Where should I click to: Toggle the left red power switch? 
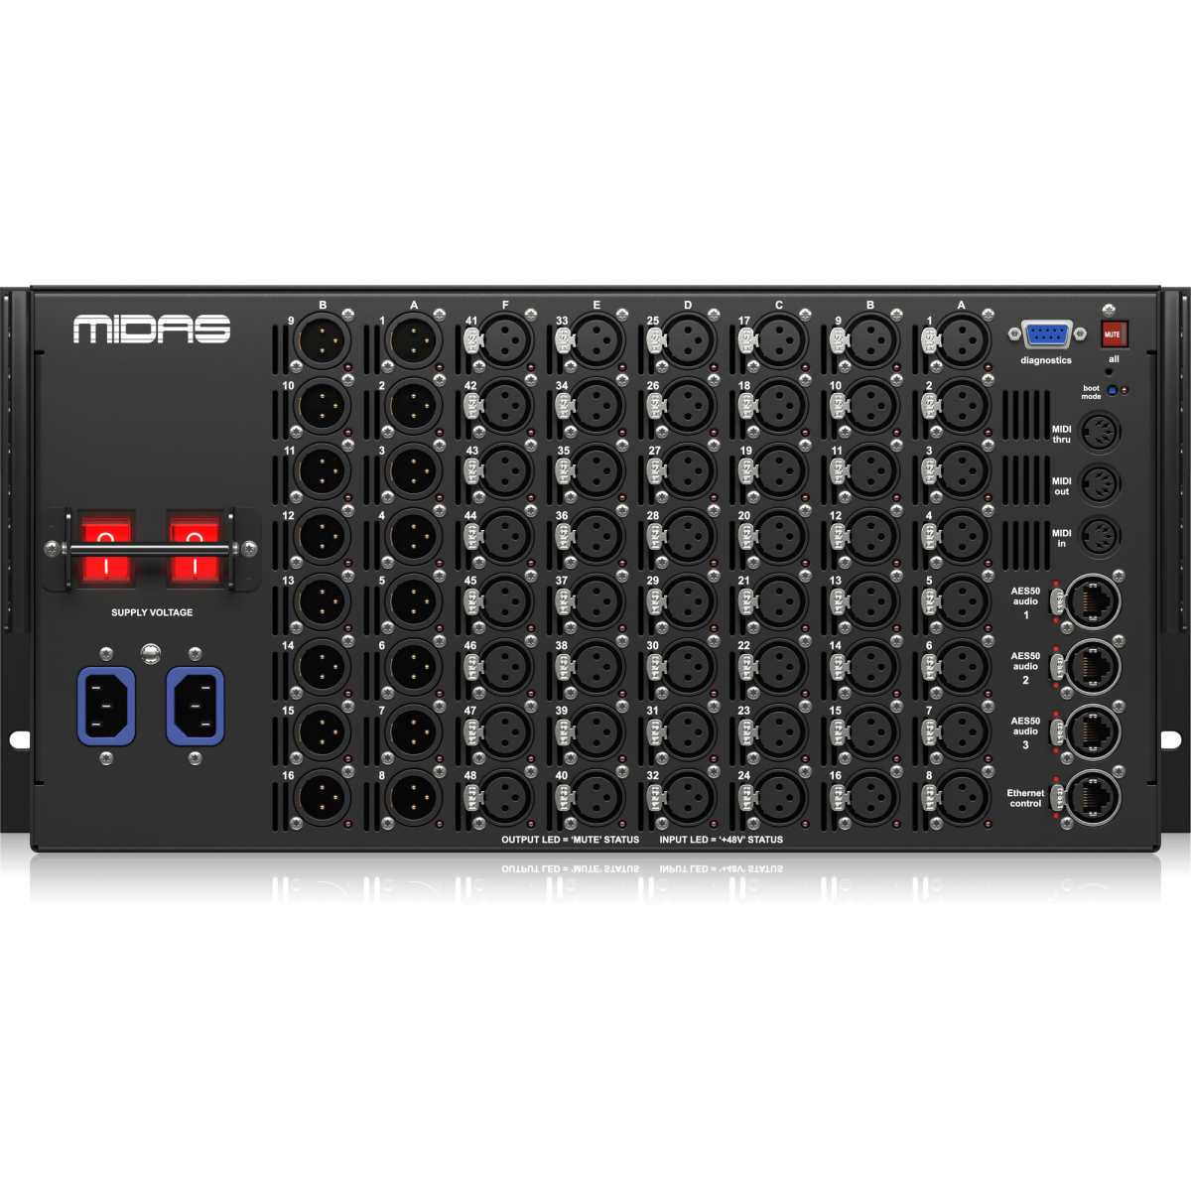[106, 548]
